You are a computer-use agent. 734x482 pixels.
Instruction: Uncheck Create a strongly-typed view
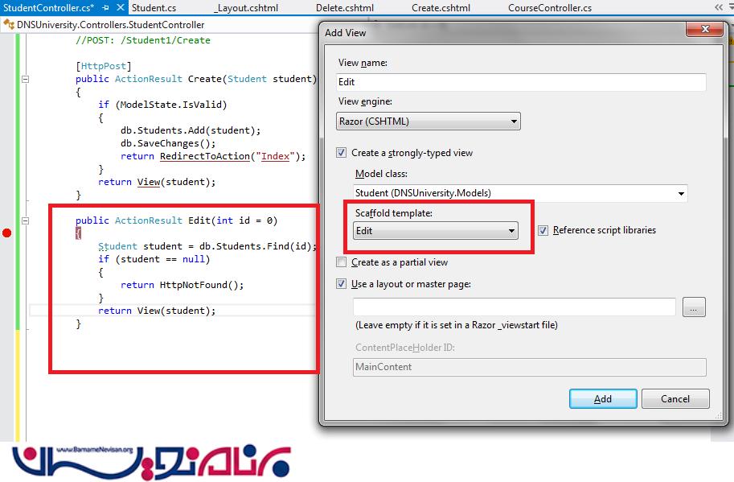point(342,153)
